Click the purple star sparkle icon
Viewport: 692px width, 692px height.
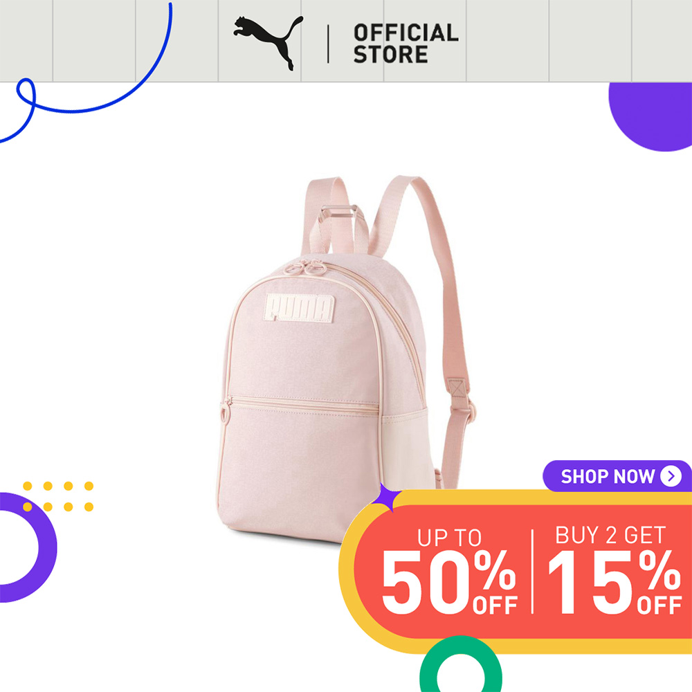[x=387, y=497]
